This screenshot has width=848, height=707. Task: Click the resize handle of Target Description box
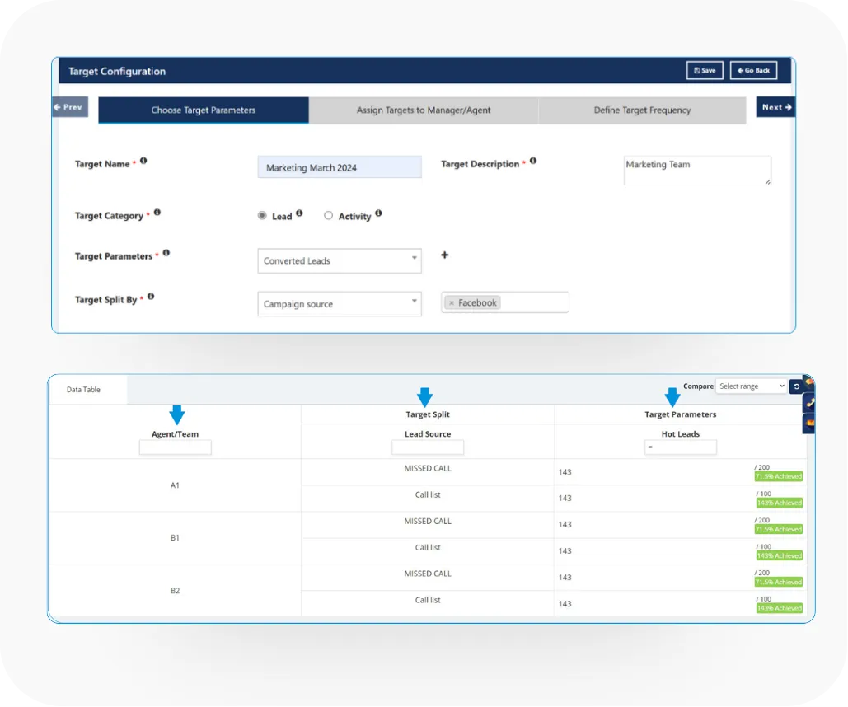pos(768,182)
